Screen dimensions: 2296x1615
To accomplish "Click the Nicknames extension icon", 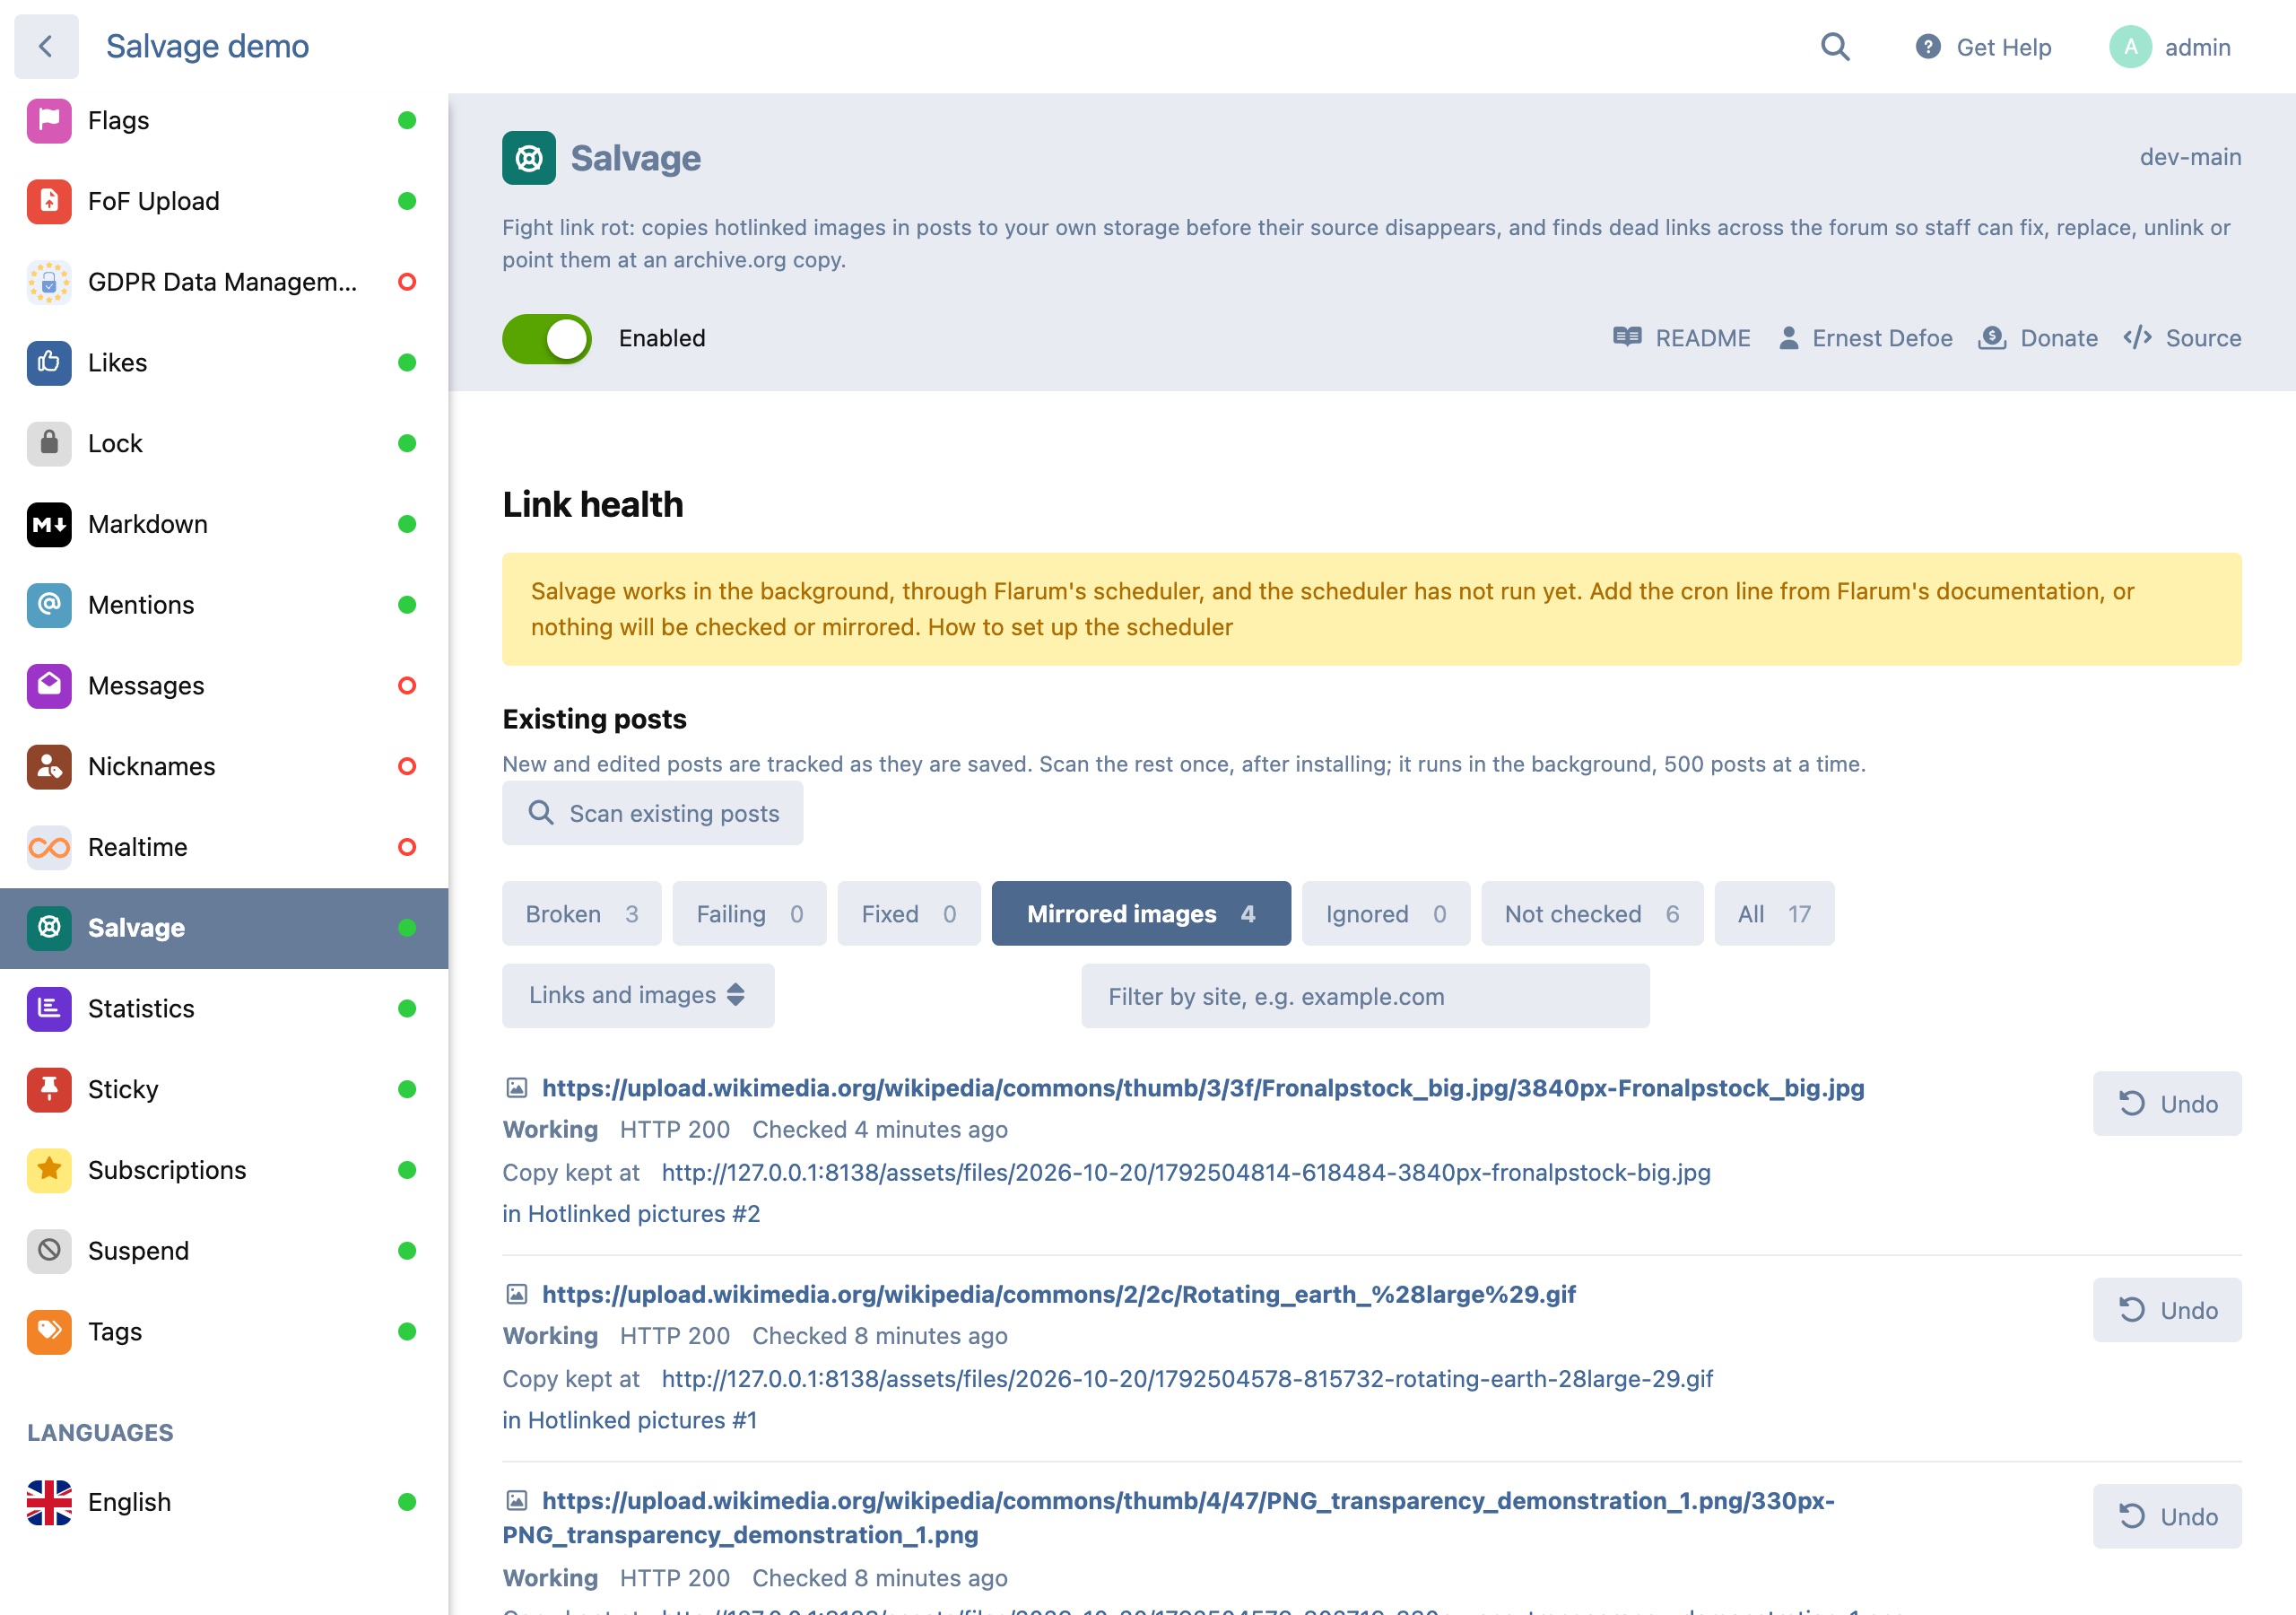I will (x=49, y=766).
